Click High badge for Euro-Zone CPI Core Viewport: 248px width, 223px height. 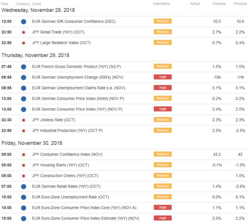coord(163,207)
